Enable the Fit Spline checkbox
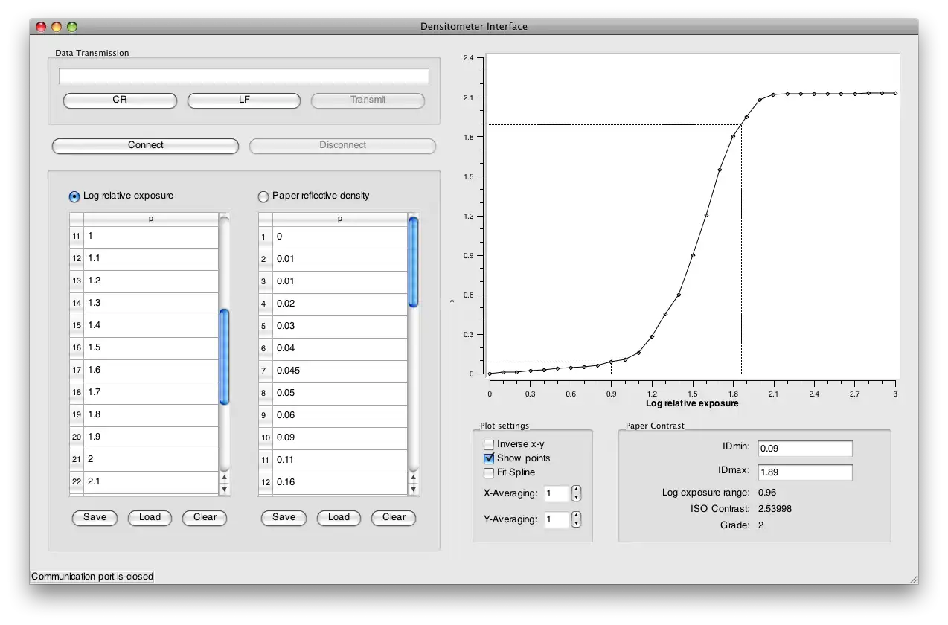Screen dimensions: 948x625 tap(489, 472)
